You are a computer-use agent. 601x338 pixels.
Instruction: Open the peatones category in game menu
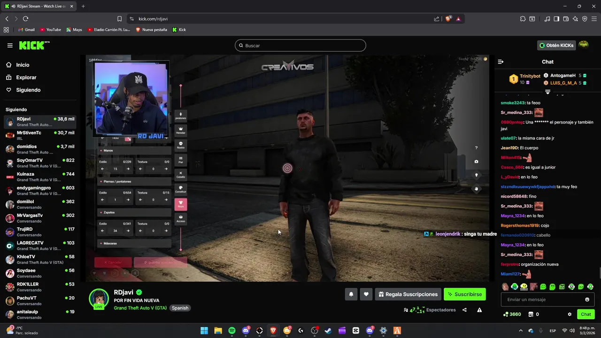tap(181, 116)
